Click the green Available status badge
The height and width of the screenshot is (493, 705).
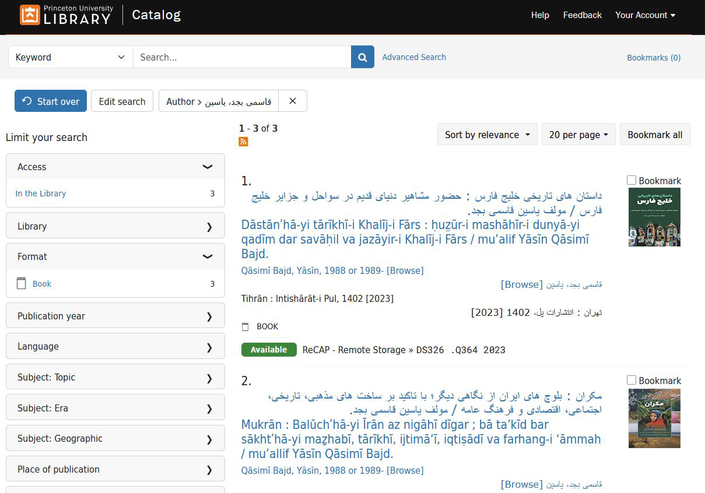269,349
